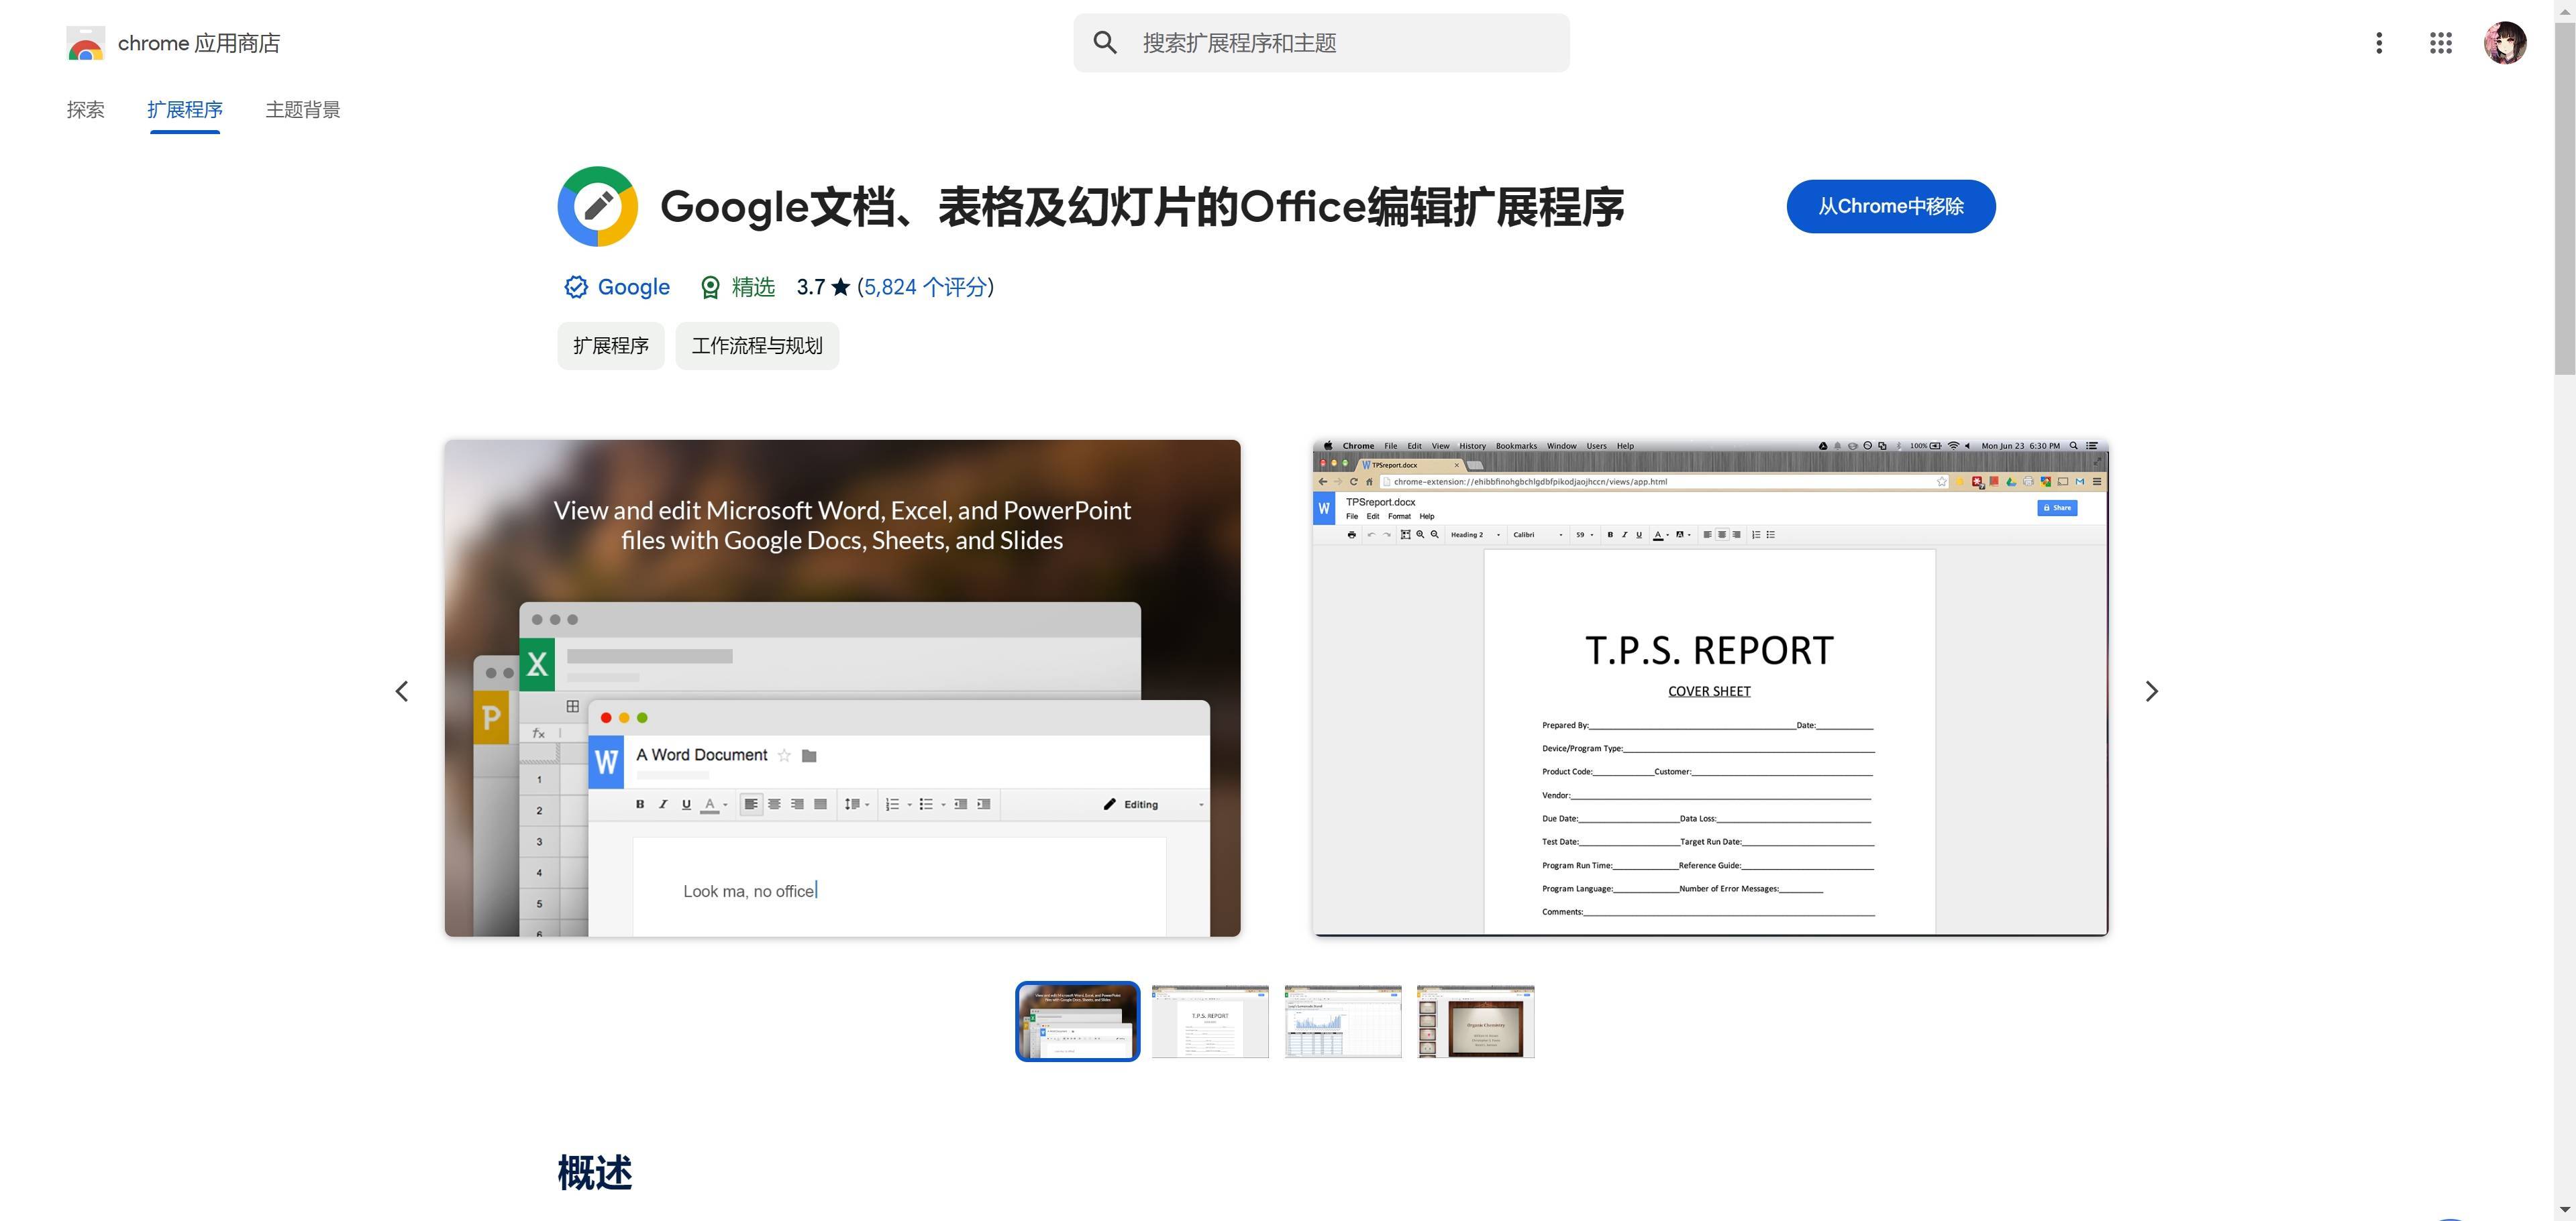Open the 主题背景 tab
The height and width of the screenshot is (1221, 2576).
tap(303, 110)
